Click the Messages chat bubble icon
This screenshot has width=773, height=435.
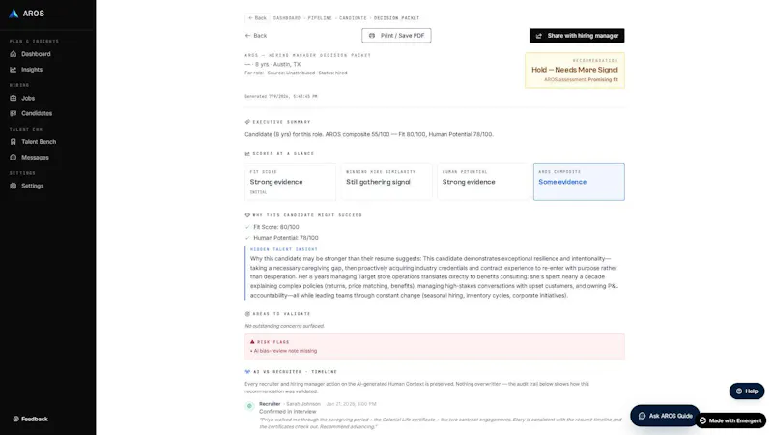click(14, 158)
